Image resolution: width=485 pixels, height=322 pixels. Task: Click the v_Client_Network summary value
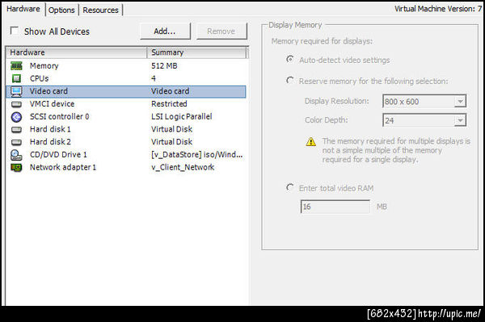(183, 167)
